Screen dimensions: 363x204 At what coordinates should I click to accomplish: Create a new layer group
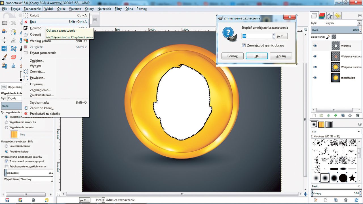321,115
